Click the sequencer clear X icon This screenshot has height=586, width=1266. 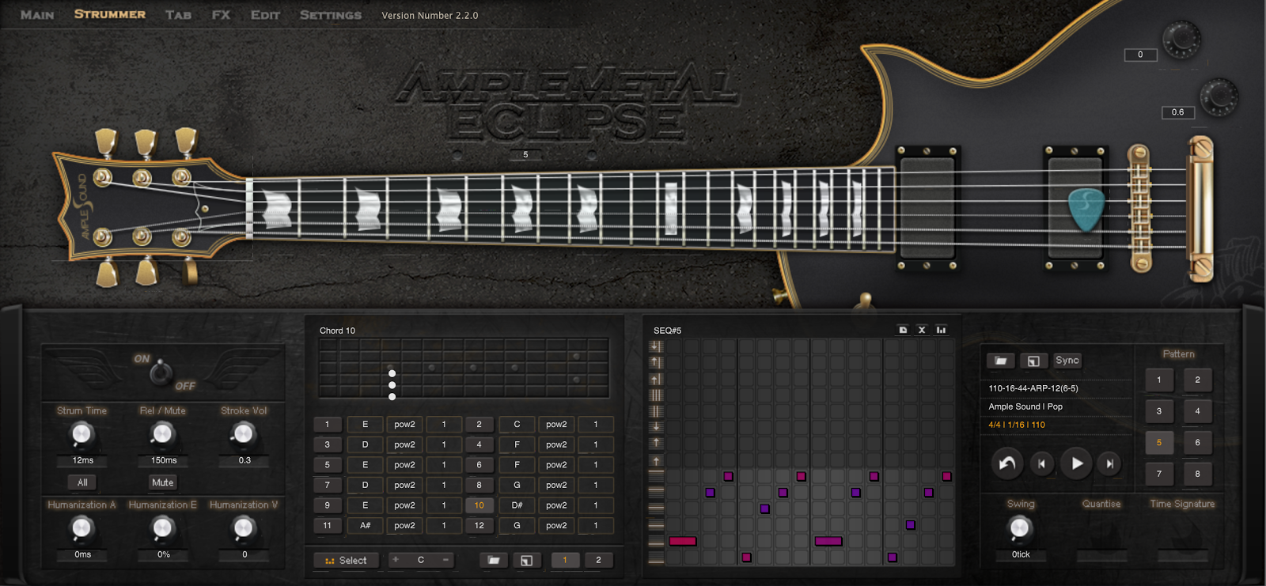click(922, 330)
